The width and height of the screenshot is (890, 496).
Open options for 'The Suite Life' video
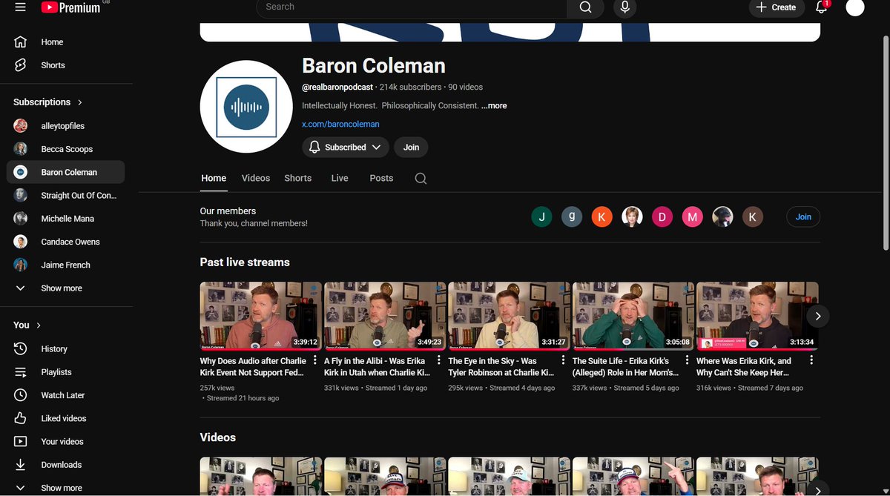(688, 361)
